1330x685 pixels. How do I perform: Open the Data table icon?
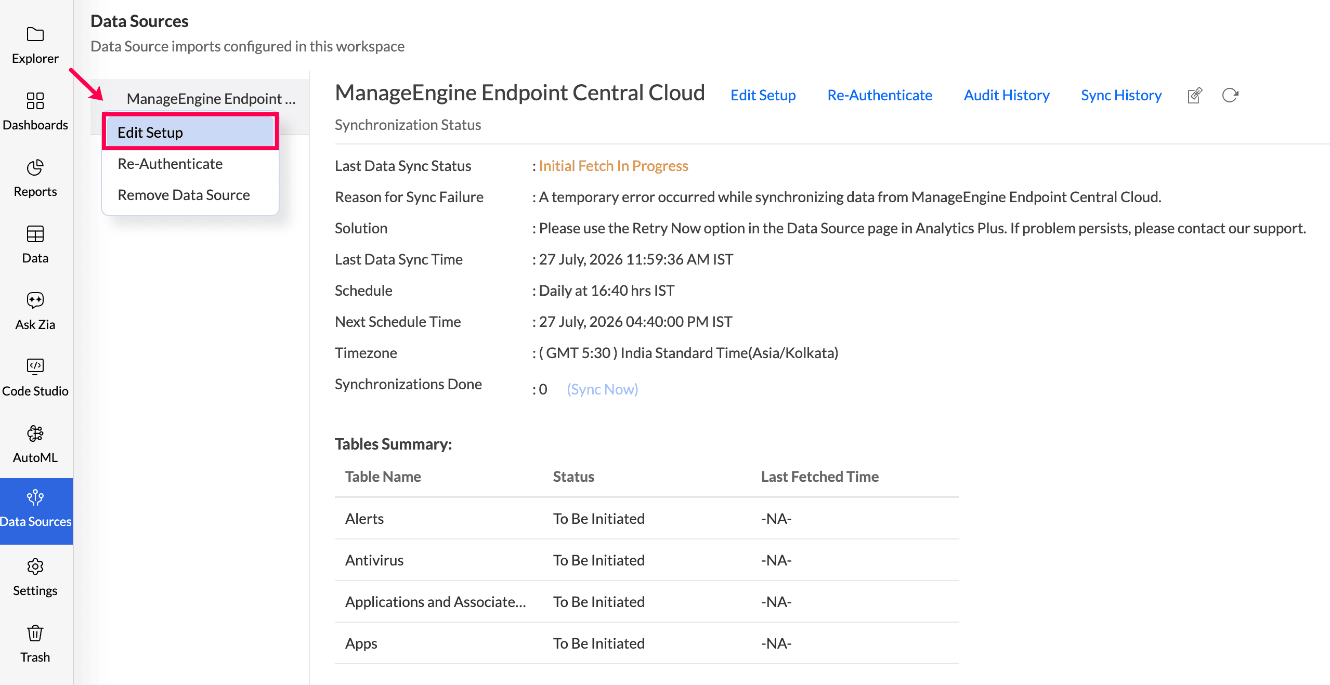(35, 234)
